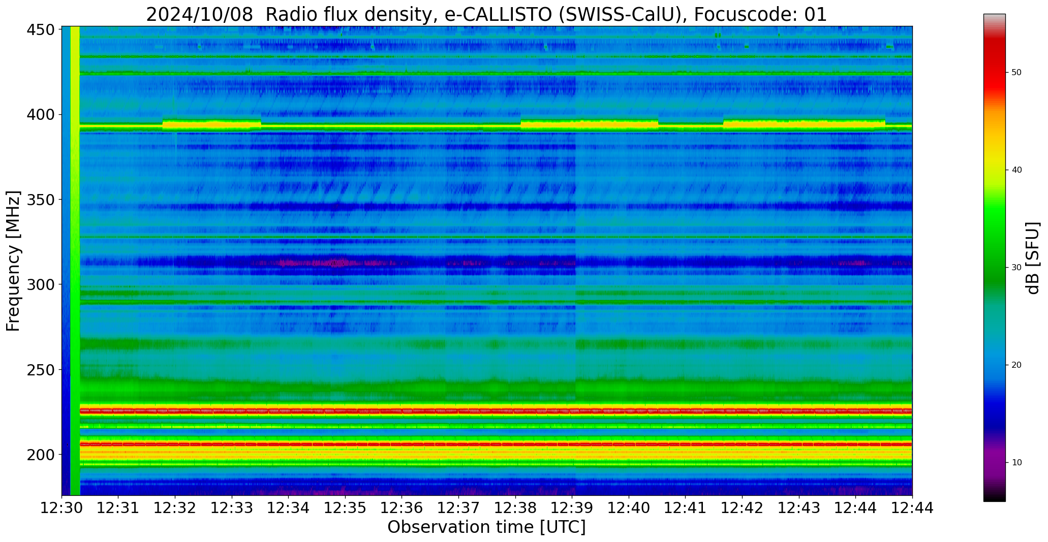Click the yellow band segment near 395 MHz at 12:32
Viewport: 1048px width, 542px height.
click(211, 124)
